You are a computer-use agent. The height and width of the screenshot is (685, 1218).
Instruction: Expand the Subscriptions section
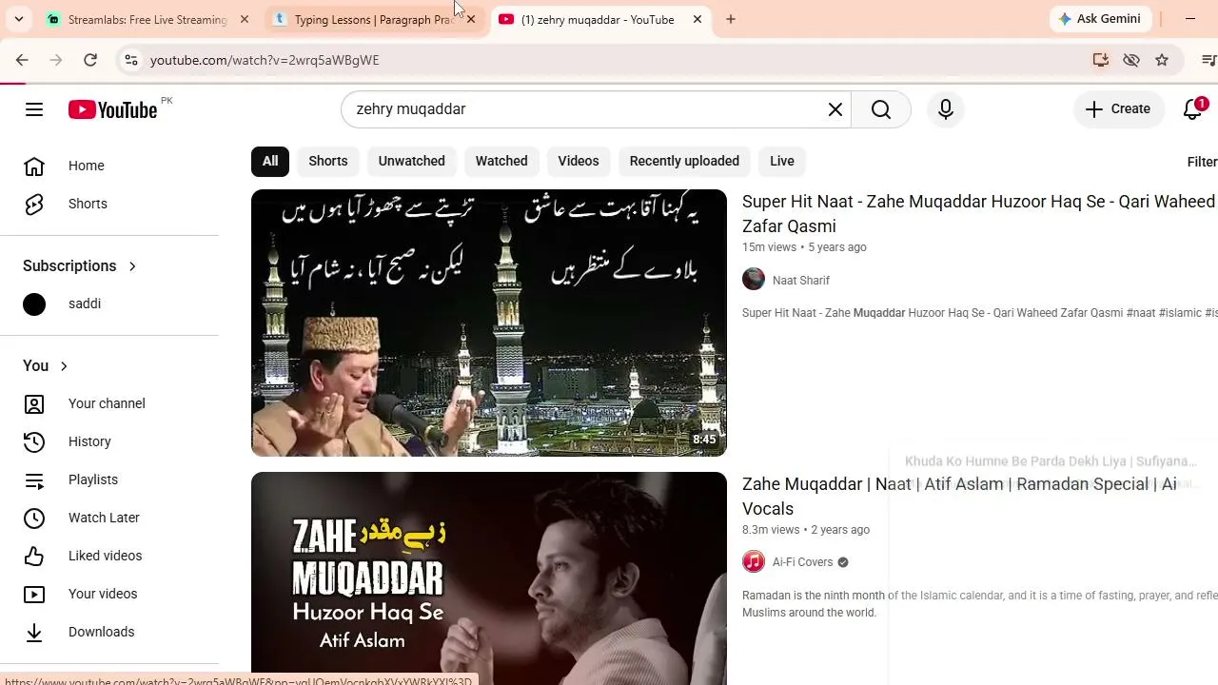(81, 266)
